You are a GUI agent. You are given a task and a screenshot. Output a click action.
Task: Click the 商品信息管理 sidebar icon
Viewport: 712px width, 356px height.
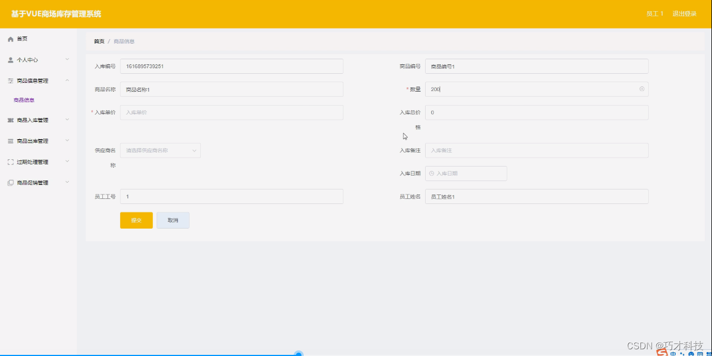pos(10,80)
